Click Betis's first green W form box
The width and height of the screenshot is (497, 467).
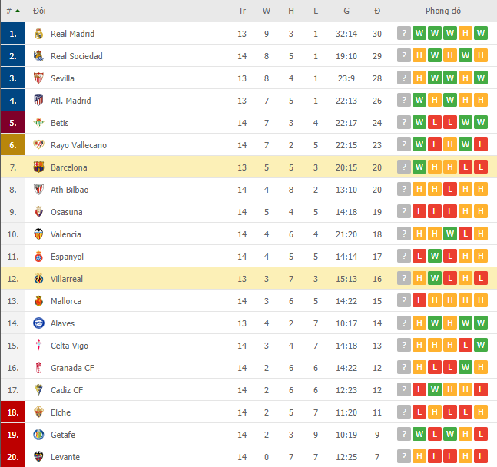point(419,122)
